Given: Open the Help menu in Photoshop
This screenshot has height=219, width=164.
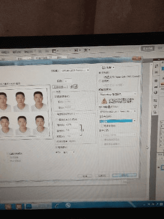Looking at the screenshot, I should click(x=28, y=52).
